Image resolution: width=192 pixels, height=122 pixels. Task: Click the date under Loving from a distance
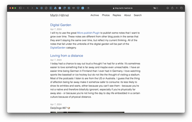(56, 60)
